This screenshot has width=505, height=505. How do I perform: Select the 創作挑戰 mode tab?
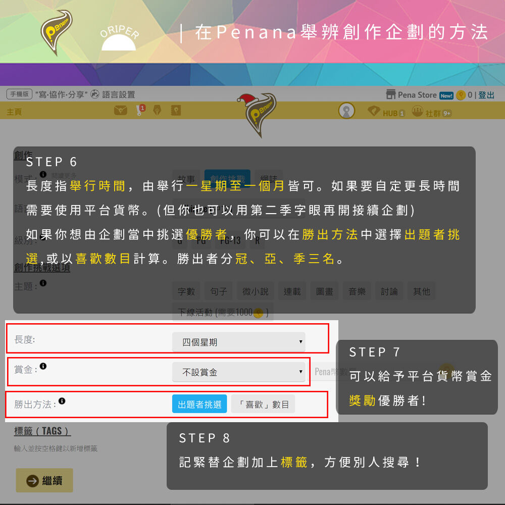pyautogui.click(x=227, y=178)
